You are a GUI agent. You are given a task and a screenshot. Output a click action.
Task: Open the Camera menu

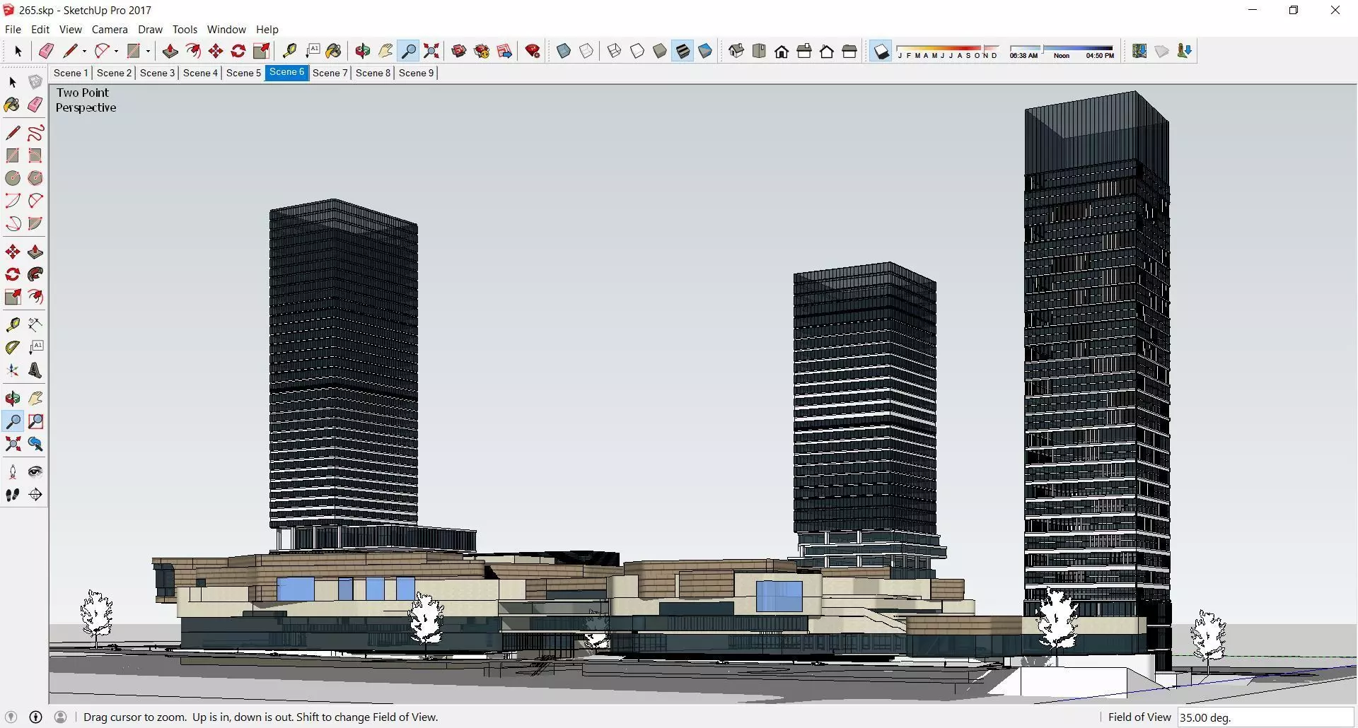110,29
